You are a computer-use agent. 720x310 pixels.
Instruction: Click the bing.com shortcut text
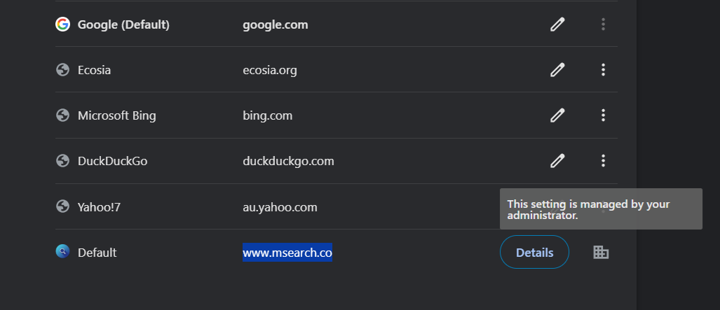pos(268,115)
